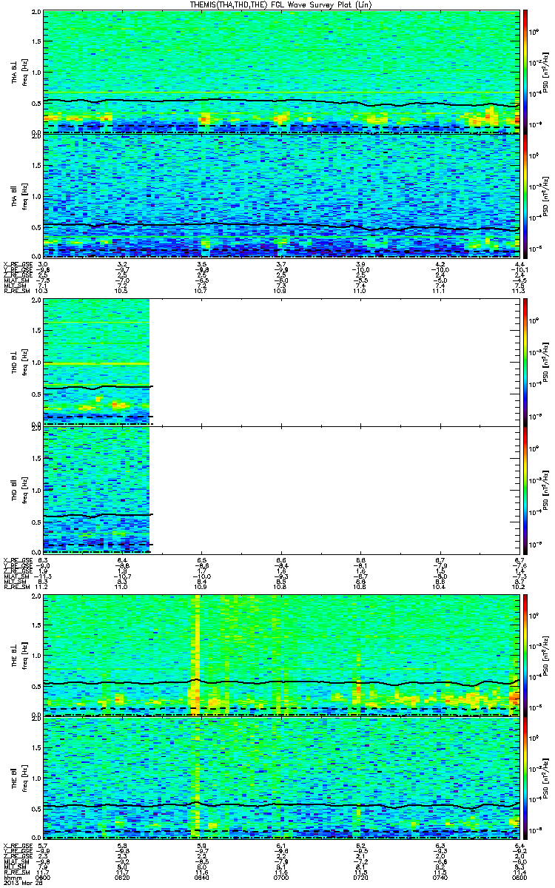
Task: Click the 0620 time tick label
Action: pos(122,878)
